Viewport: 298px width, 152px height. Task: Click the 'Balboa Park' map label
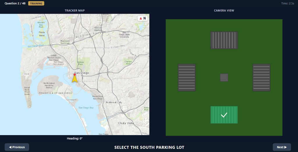click(x=81, y=63)
